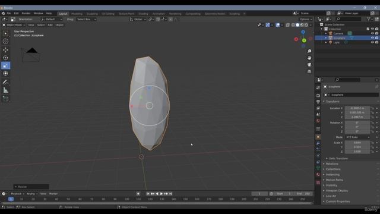Image resolution: width=380 pixels, height=214 pixels.
Task: Toggle Collection visibility eye in outliner
Action: (372, 29)
